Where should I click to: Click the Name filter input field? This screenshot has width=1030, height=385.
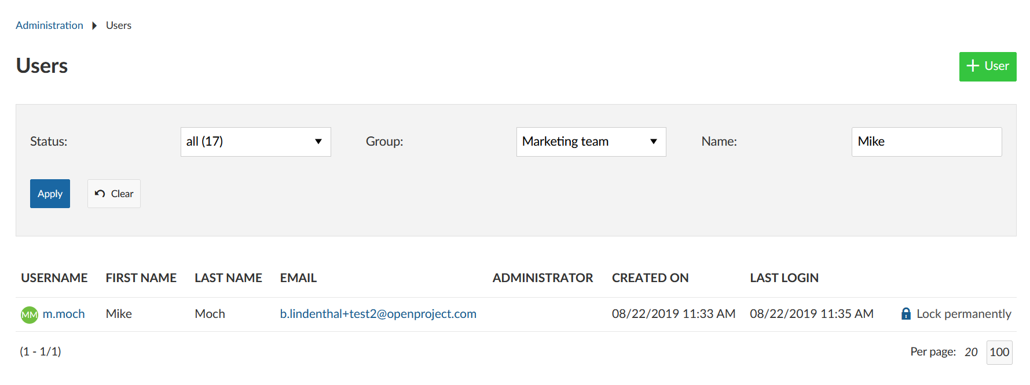926,142
